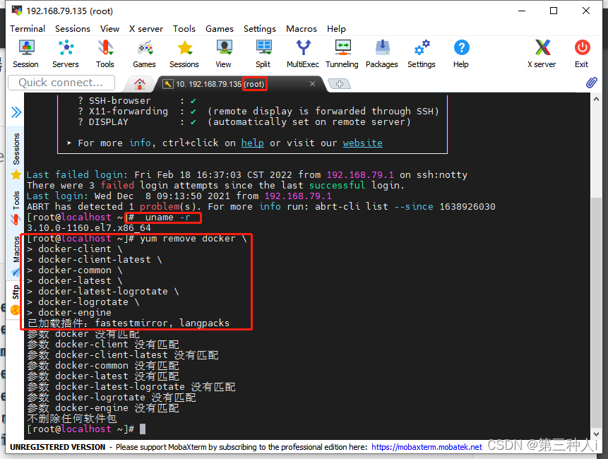
Task: Click the 'uname -r' command text
Action: pos(167,217)
